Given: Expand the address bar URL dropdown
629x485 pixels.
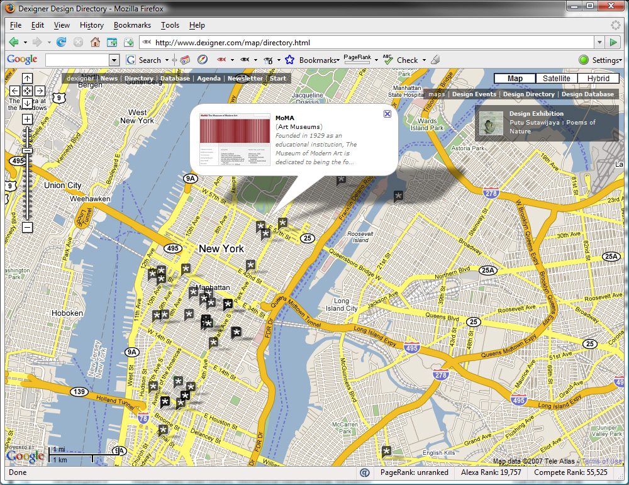Looking at the screenshot, I should [599, 43].
